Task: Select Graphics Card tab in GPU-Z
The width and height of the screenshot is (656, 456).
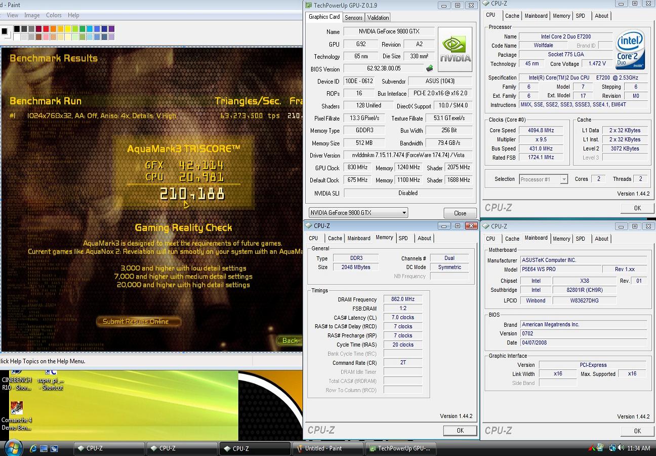Action: (324, 17)
